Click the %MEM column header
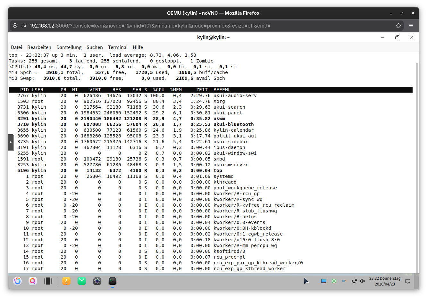This screenshot has width=427, height=298. pyautogui.click(x=176, y=90)
